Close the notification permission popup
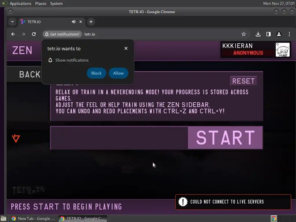The width and height of the screenshot is (296, 222). [x=126, y=48]
